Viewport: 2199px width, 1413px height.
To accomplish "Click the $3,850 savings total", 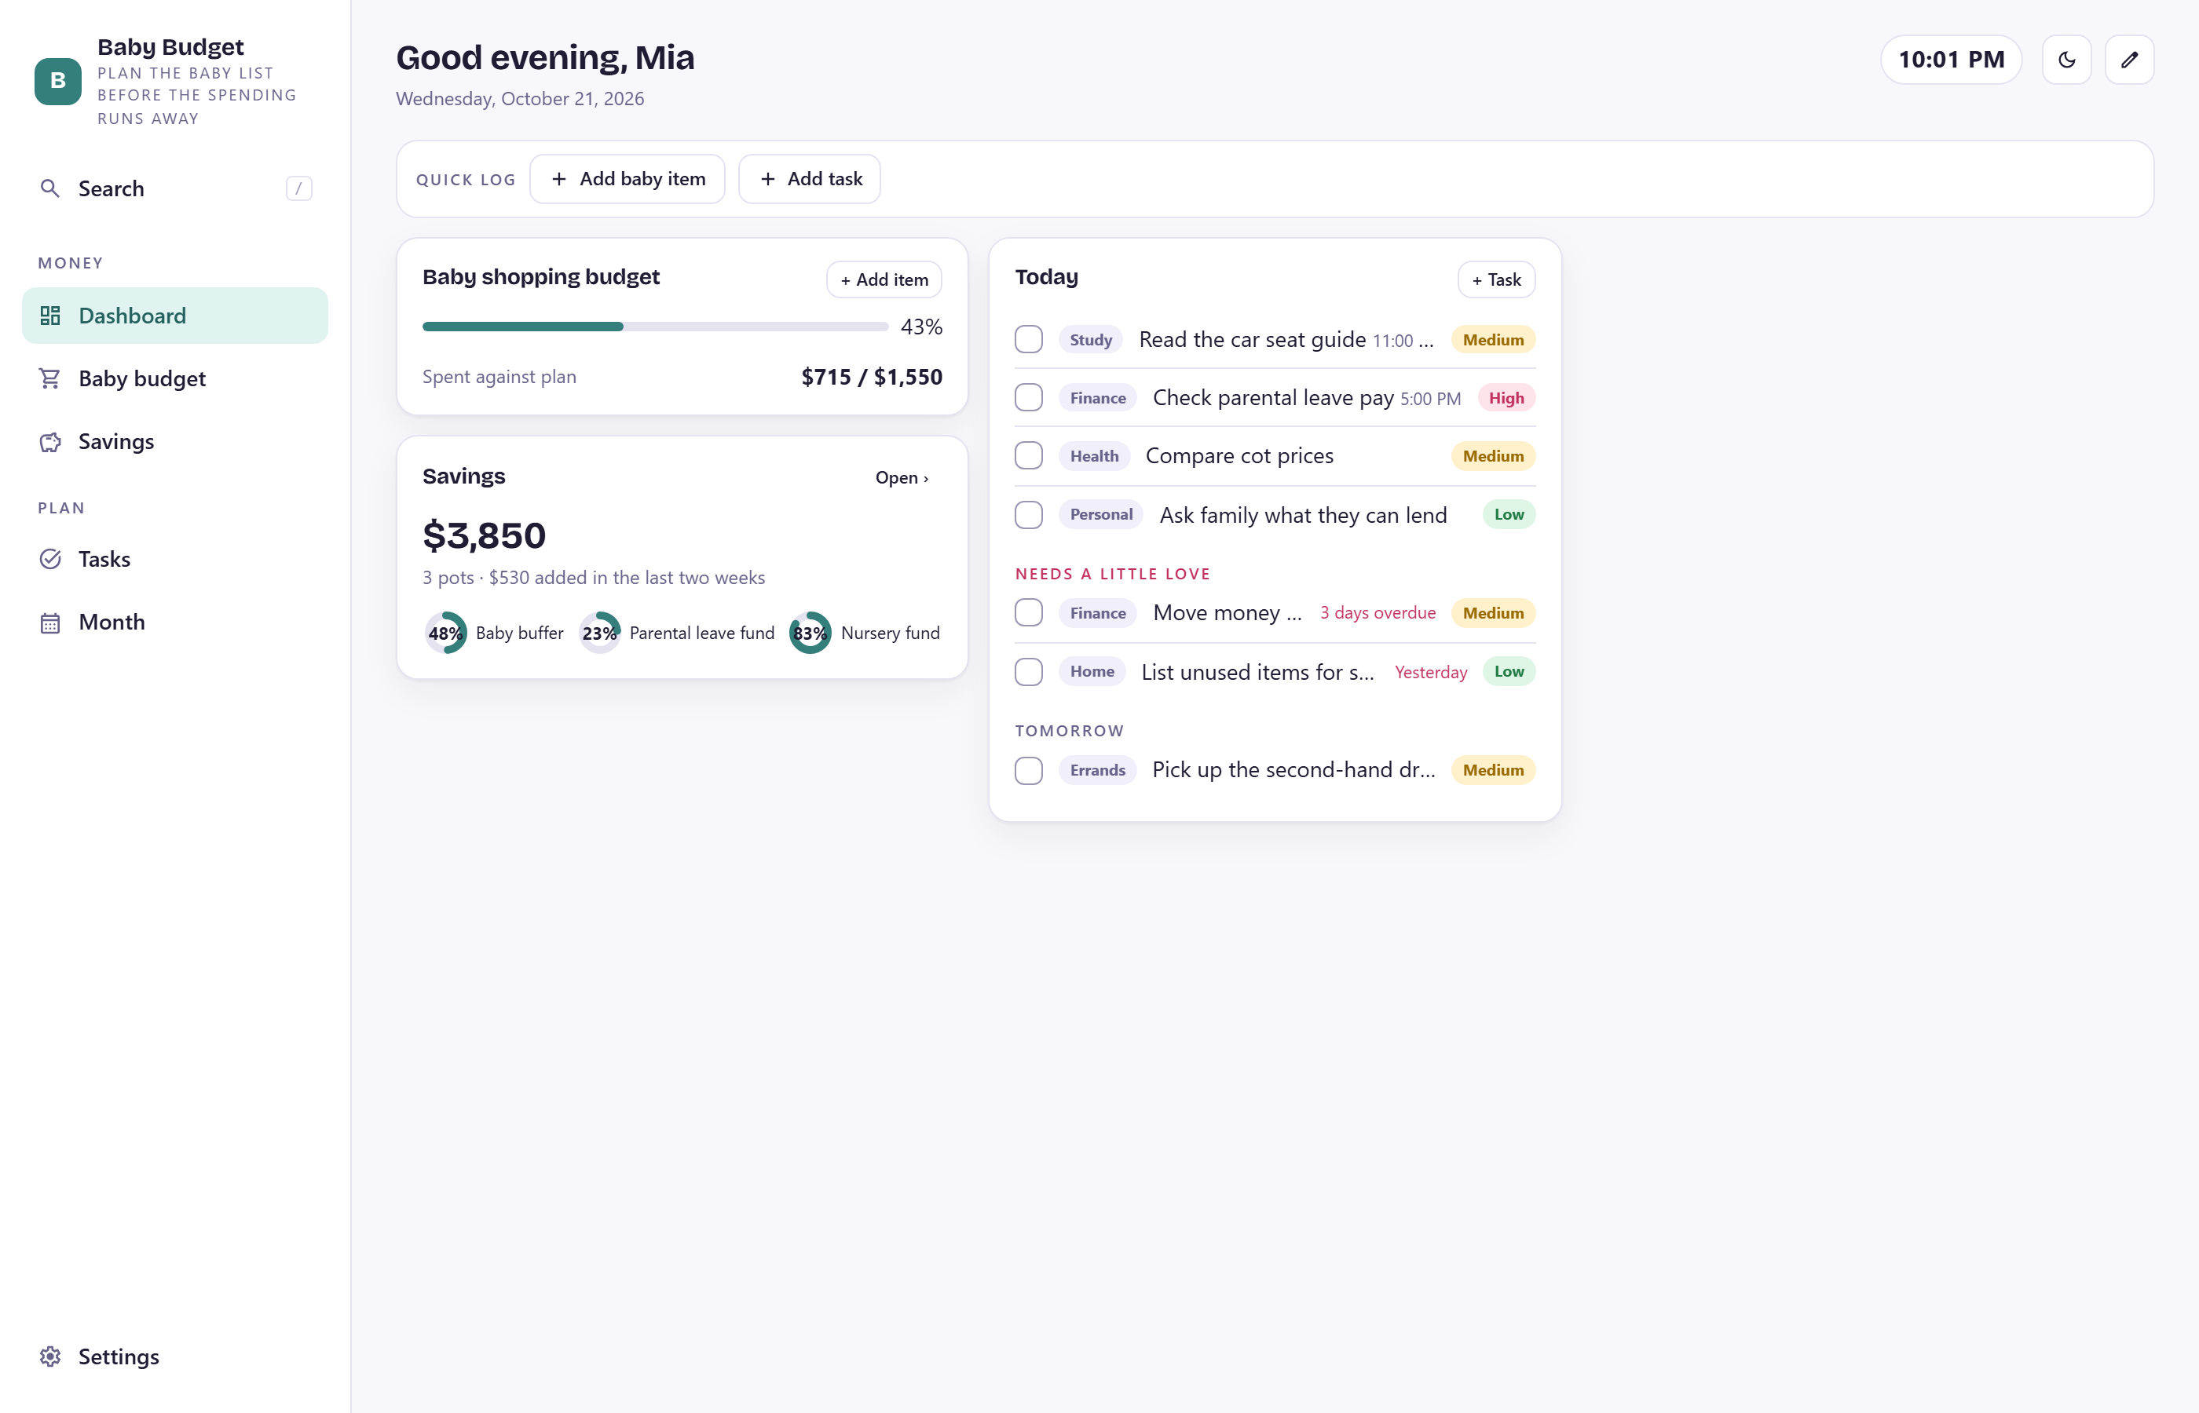I will [485, 536].
